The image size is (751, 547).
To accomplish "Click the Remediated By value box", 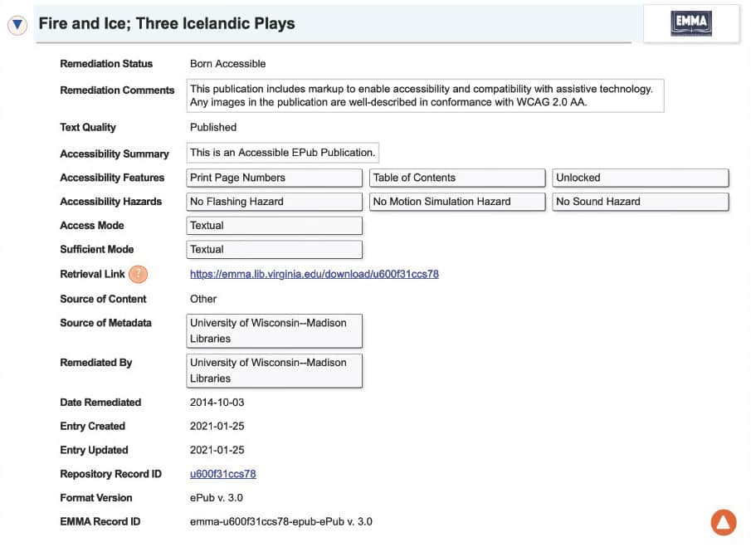I will pyautogui.click(x=275, y=370).
